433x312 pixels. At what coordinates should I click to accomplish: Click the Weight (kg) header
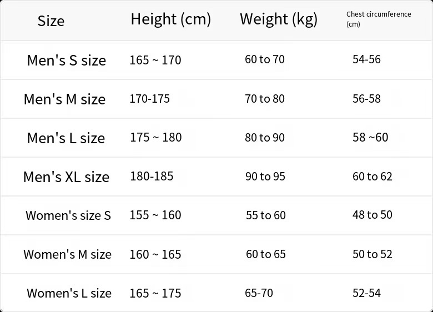279,19
